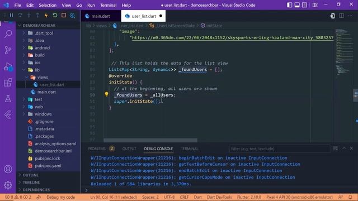The image size is (358, 201).
Task: Click the horizontal editor scrollbar
Action: click(x=150, y=140)
